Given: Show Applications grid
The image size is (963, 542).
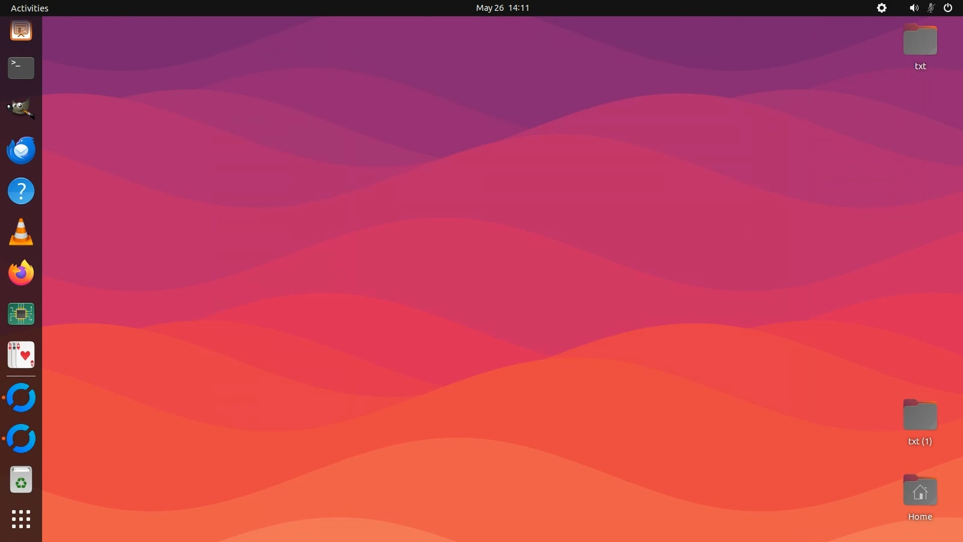Looking at the screenshot, I should tap(21, 519).
